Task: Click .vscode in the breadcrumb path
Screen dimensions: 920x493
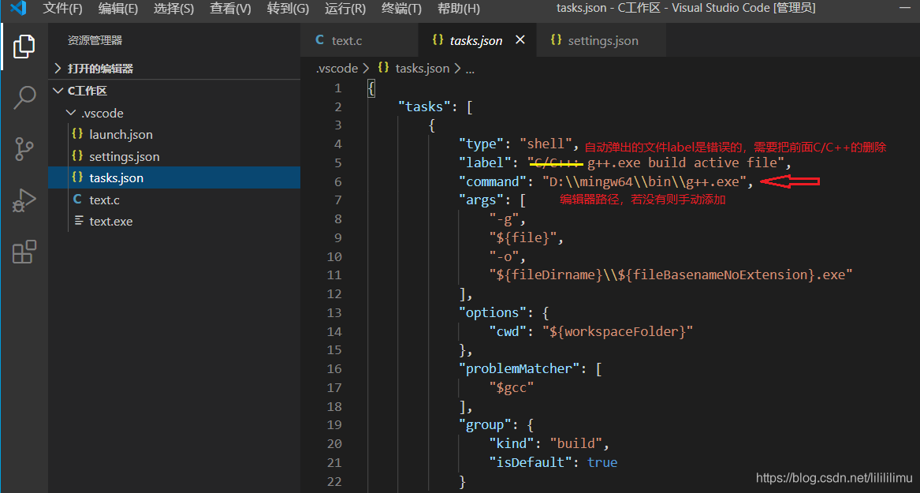Action: point(337,69)
